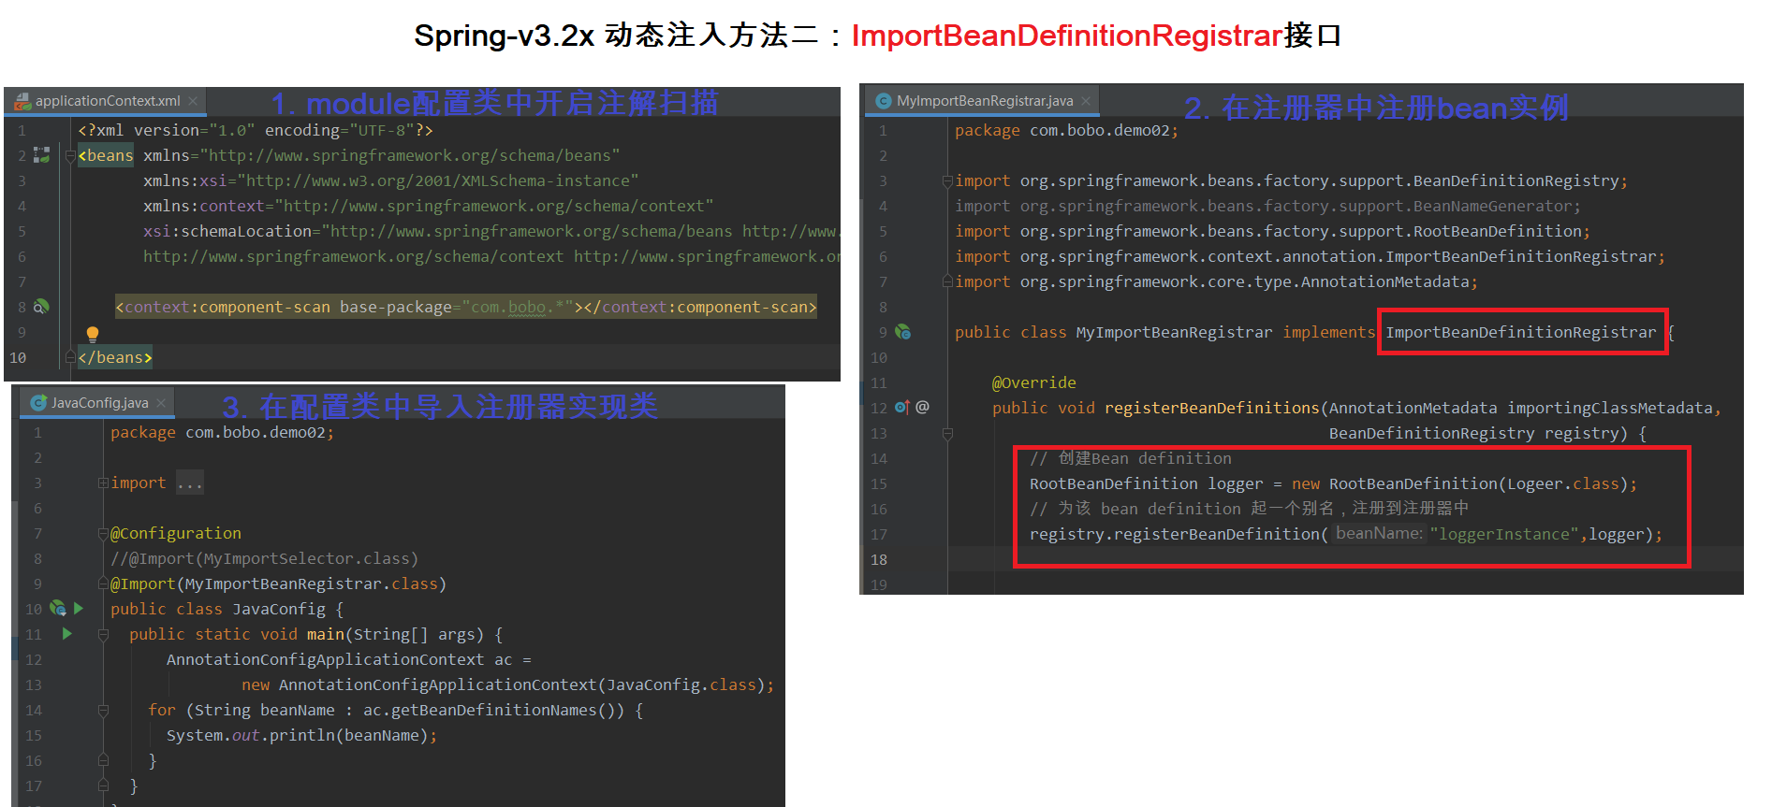
Task: Click the System.out.println(beanName) statement
Action: click(x=301, y=735)
